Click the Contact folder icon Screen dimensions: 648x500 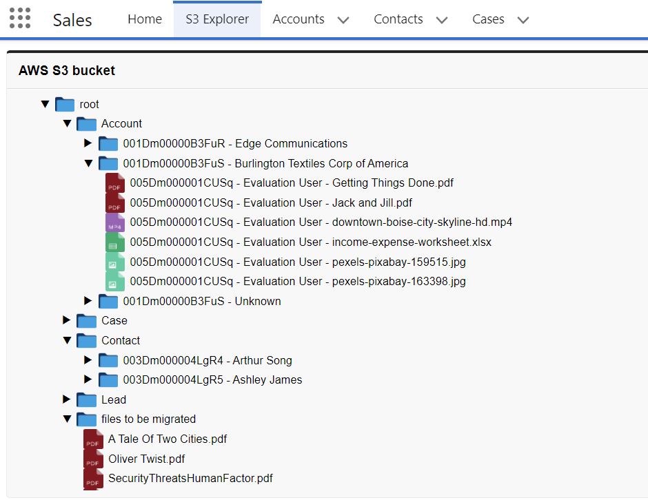[86, 341]
